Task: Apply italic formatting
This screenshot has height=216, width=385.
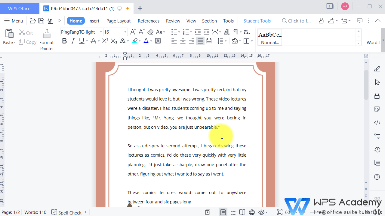Action: pyautogui.click(x=73, y=41)
